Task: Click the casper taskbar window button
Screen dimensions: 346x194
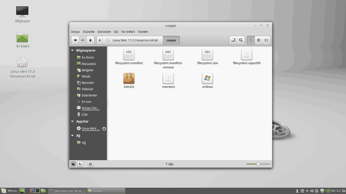Action: (106, 191)
